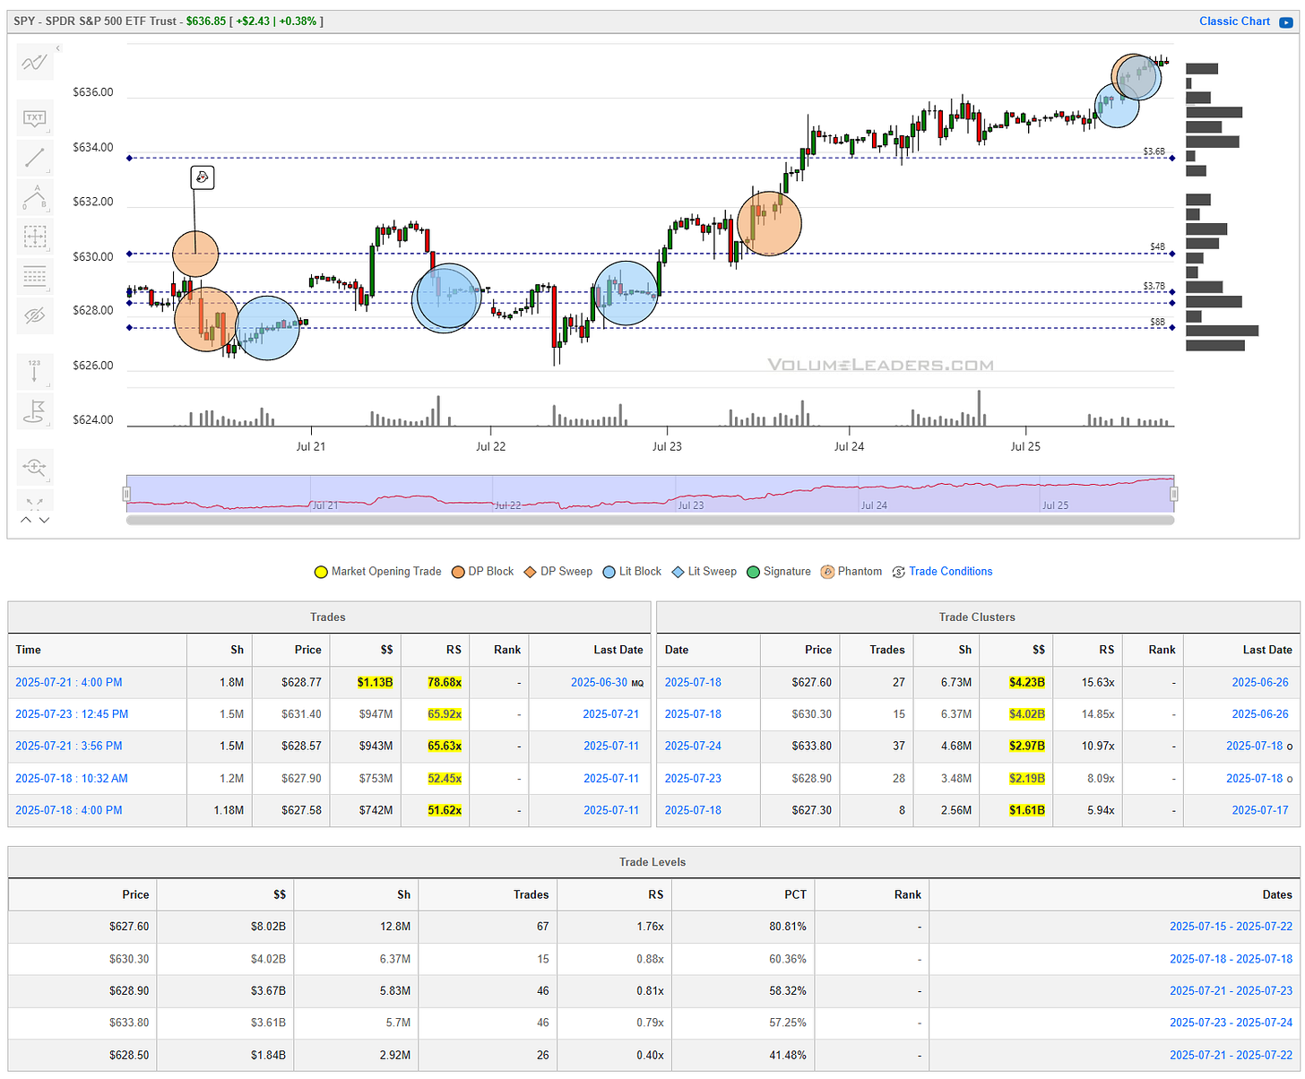Toggle Lit Sweep legend item
This screenshot has height=1079, width=1305.
[704, 572]
